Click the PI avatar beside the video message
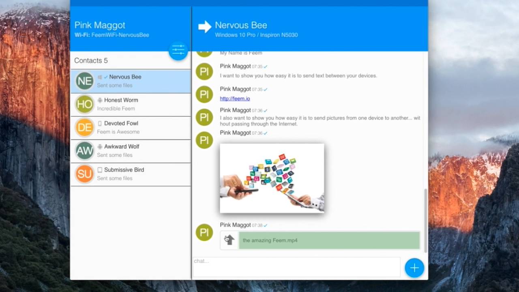Screen dimensions: 519x292 click(204, 232)
